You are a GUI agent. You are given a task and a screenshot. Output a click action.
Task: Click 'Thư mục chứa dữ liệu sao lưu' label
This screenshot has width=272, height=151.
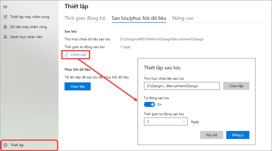click(87, 39)
